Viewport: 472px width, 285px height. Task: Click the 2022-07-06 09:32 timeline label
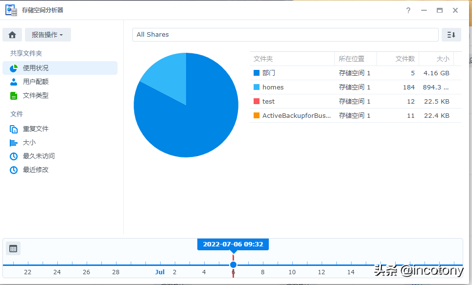tap(233, 244)
